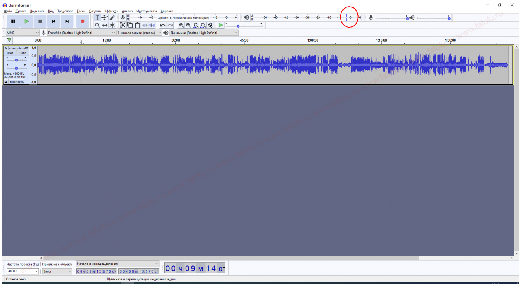Open the Инструменты menu
Screen dimensions: 521x284
147,11
